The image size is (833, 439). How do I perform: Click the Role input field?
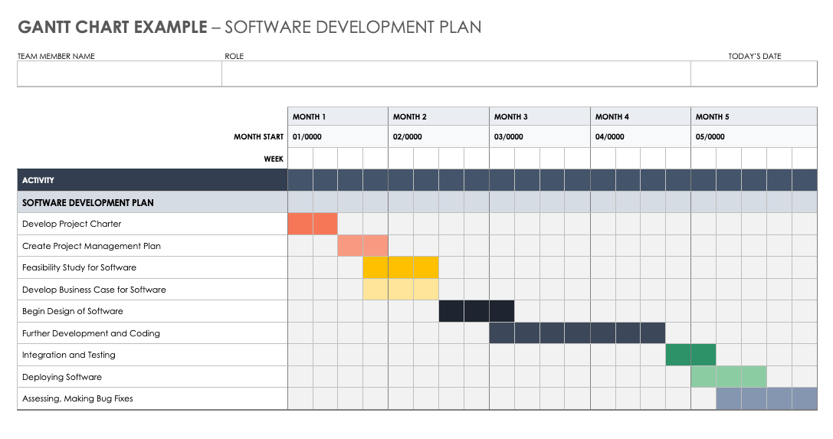click(x=456, y=74)
